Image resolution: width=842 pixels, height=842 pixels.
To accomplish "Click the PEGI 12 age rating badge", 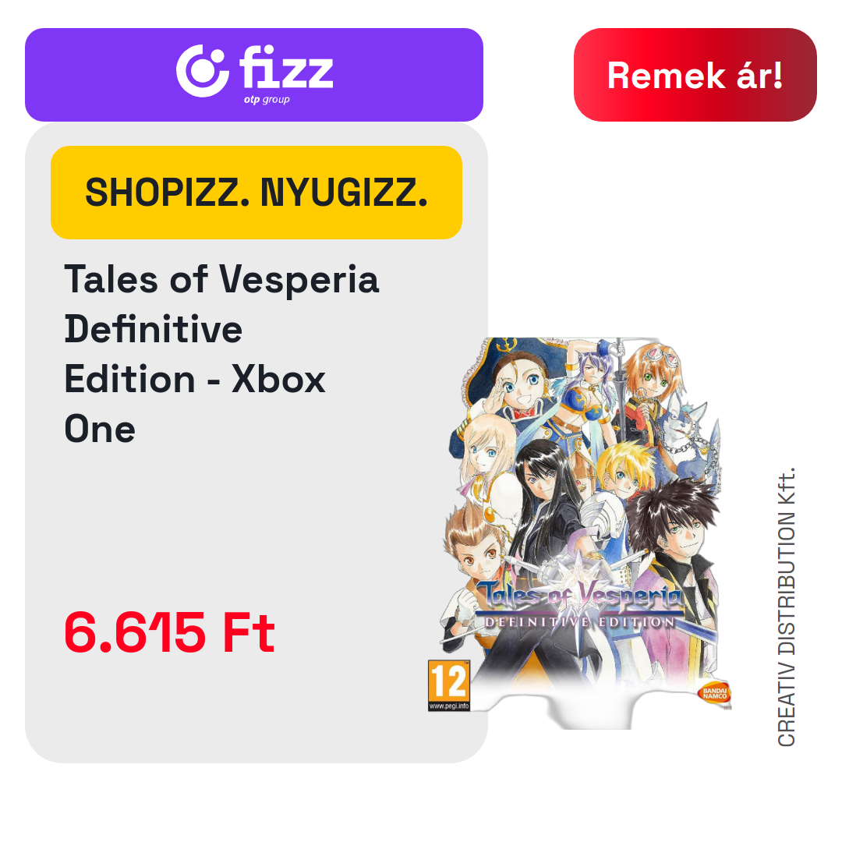I will 449,686.
